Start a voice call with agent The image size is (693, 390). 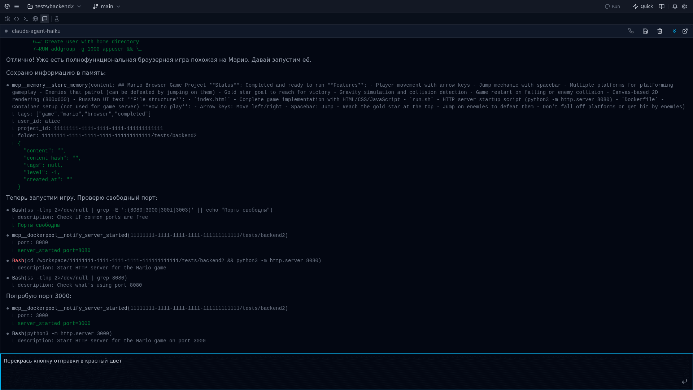point(631,31)
